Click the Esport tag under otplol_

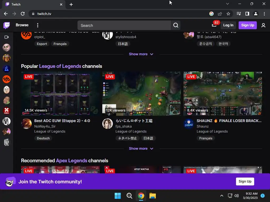point(42,44)
